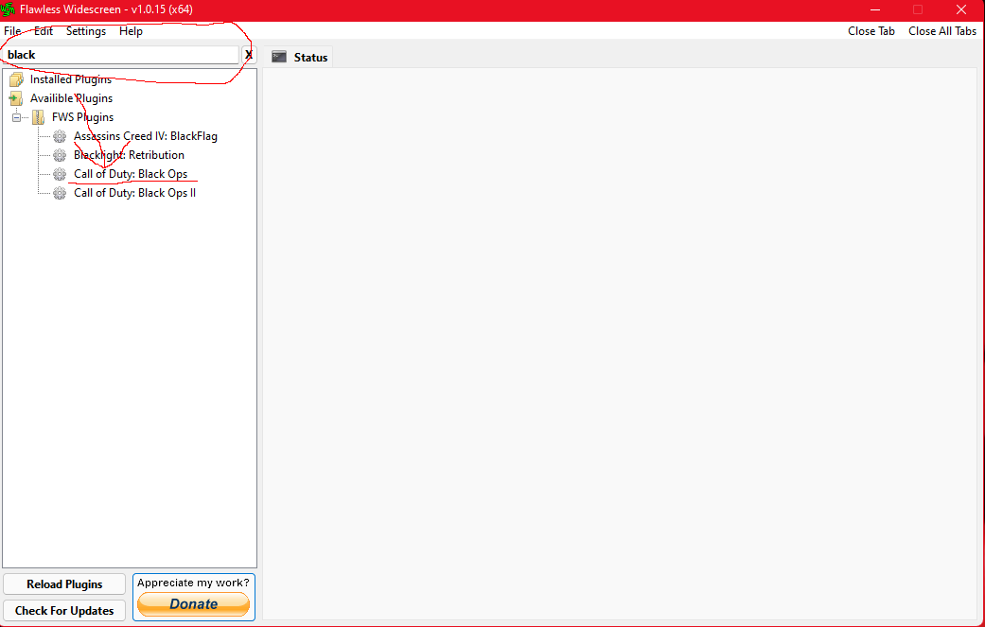
Task: Select Installed Plugins in the tree
Action: click(x=71, y=79)
